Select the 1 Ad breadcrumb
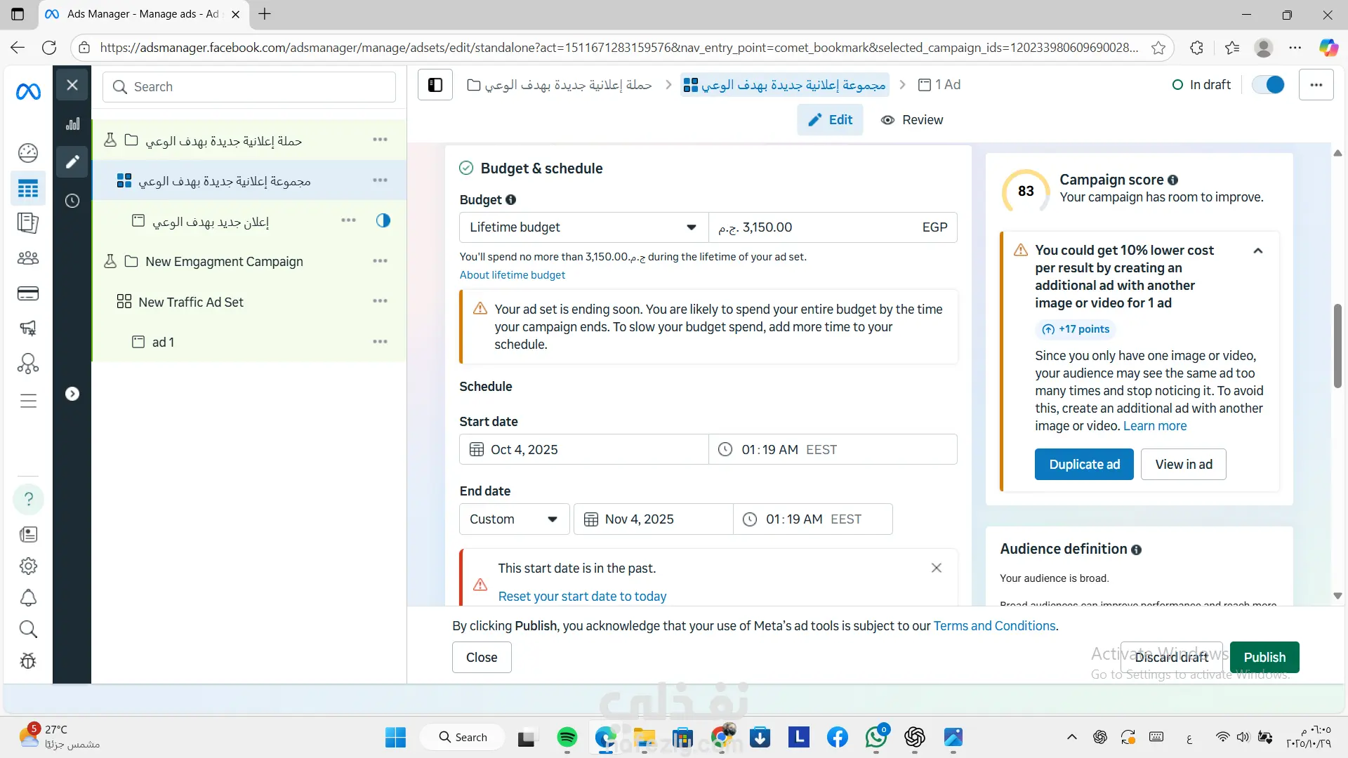 (939, 85)
